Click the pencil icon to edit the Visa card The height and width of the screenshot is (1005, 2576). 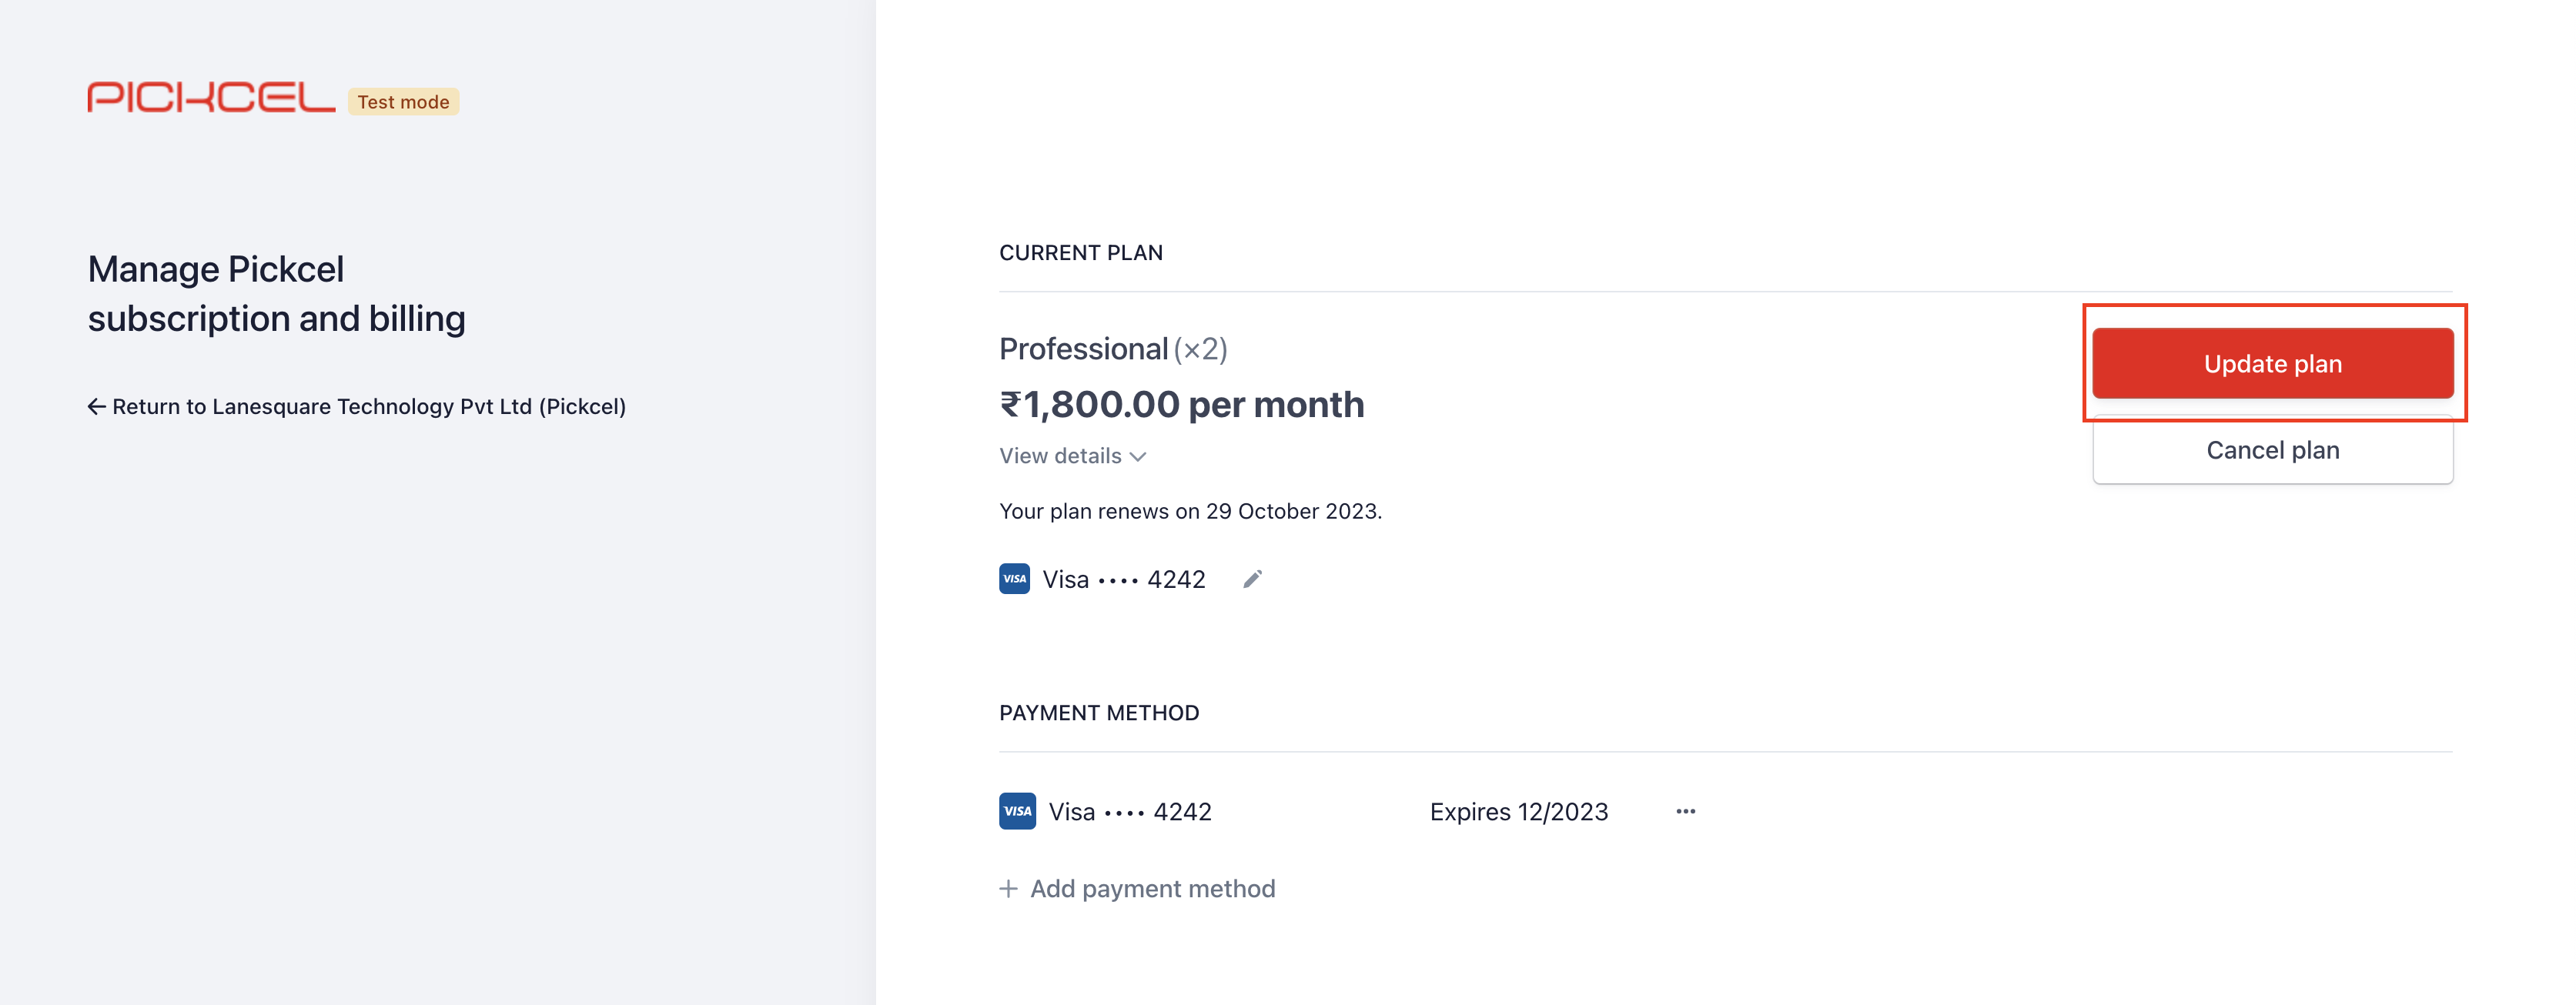(x=1252, y=579)
